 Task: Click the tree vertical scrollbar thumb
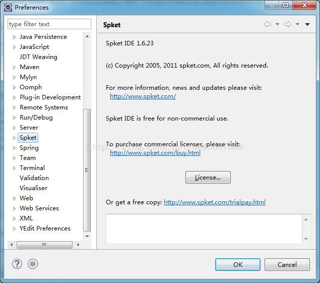click(87, 170)
